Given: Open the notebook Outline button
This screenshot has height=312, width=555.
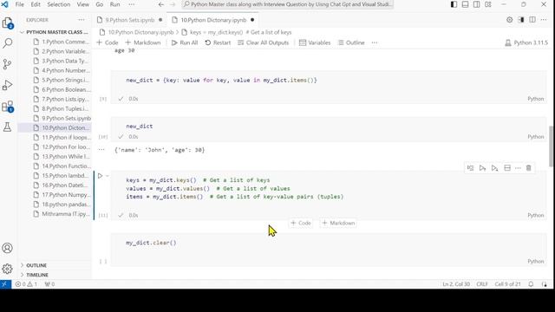Looking at the screenshot, I should tap(351, 42).
